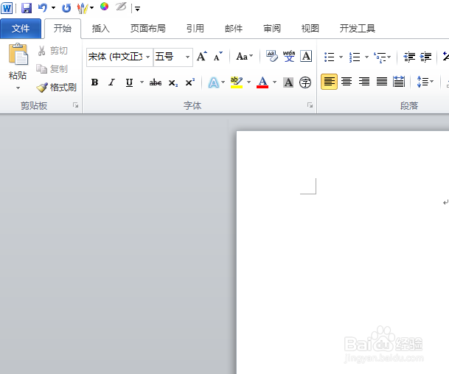Open underline style dropdown arrow
Image resolution: width=449 pixels, height=374 pixels.
point(142,82)
